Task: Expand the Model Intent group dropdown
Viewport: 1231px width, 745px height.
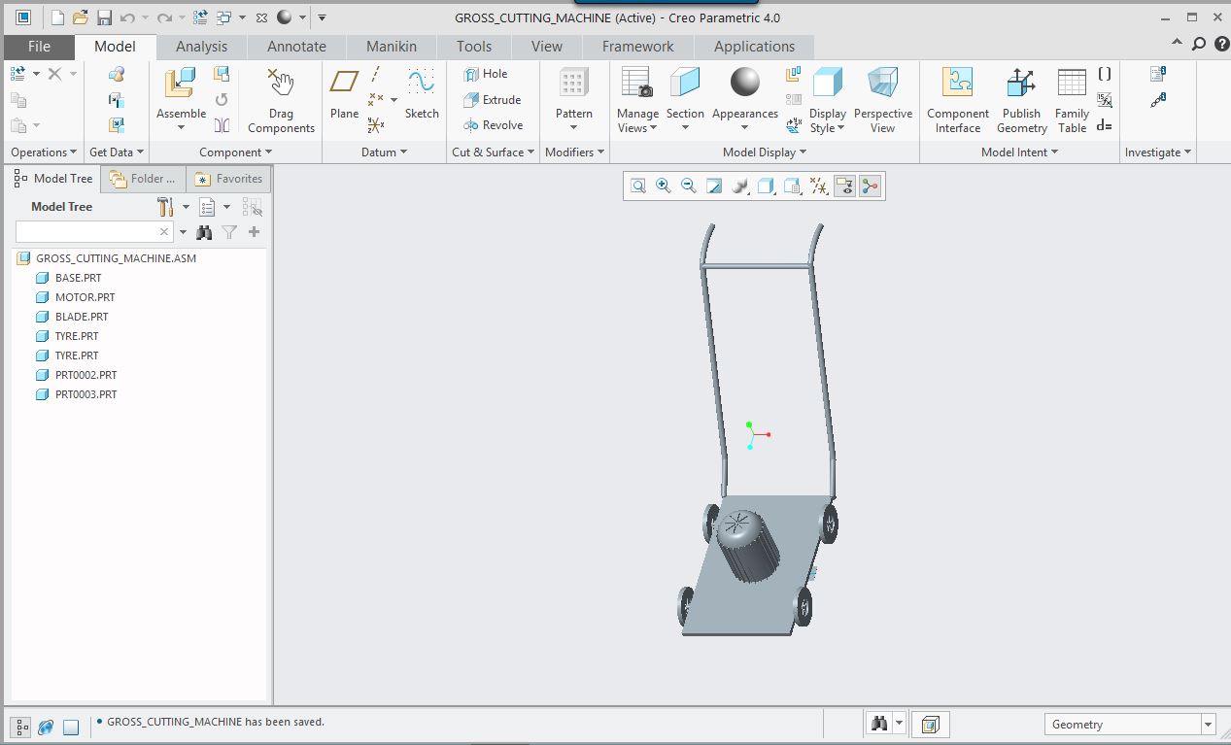Action: pos(1019,152)
